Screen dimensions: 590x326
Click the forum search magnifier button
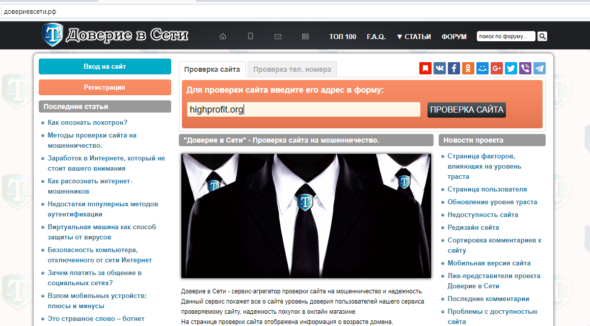(542, 36)
